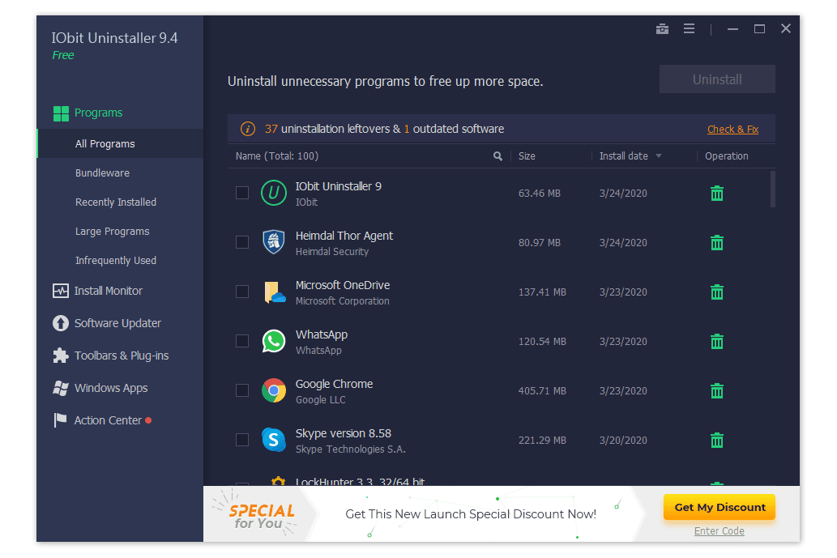Click the trash icon for Heimdal Thor Agent
The height and width of the screenshot is (558, 837).
pos(717,243)
